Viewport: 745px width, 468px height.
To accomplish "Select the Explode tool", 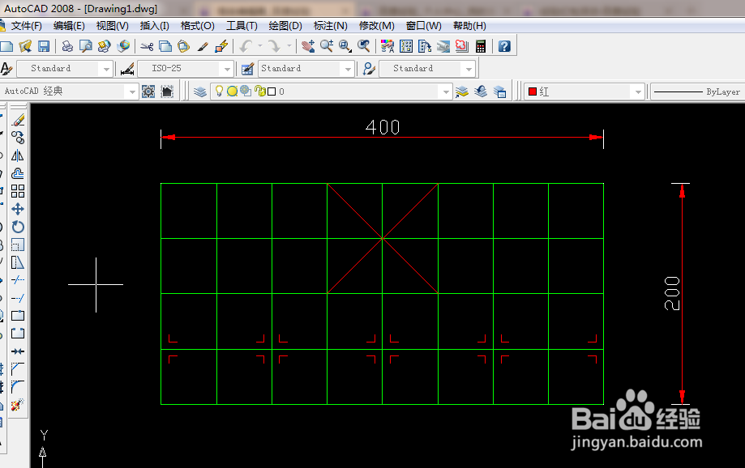I will pyautogui.click(x=18, y=404).
